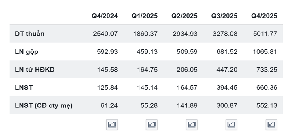View the chart icon below Q3/2025

pyautogui.click(x=231, y=125)
